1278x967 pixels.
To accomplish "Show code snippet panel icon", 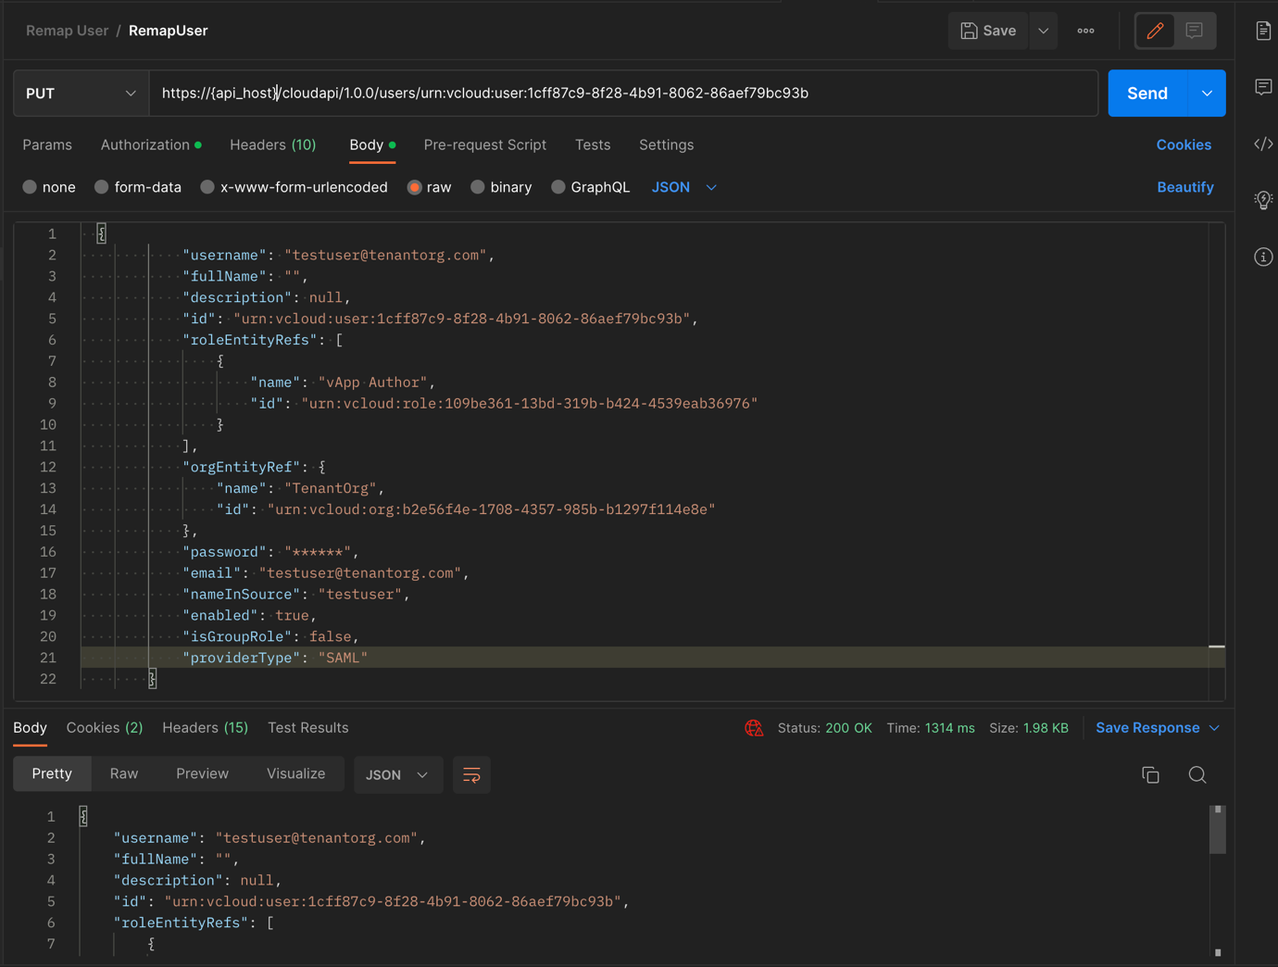I will [1263, 144].
